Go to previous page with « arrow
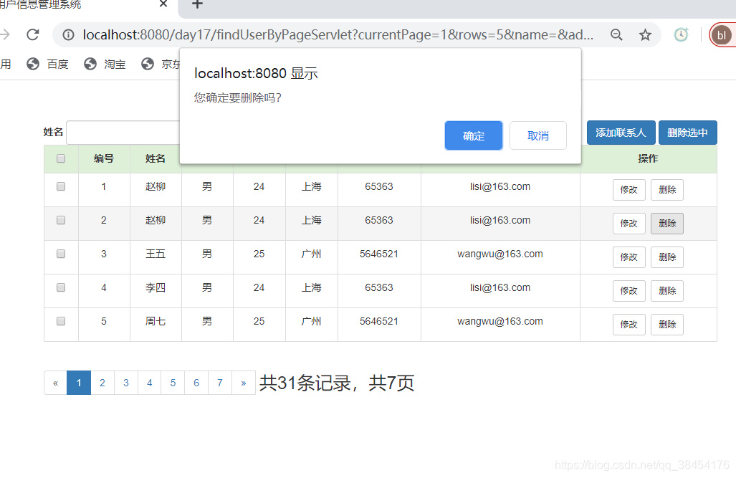The height and width of the screenshot is (478, 736). [55, 383]
